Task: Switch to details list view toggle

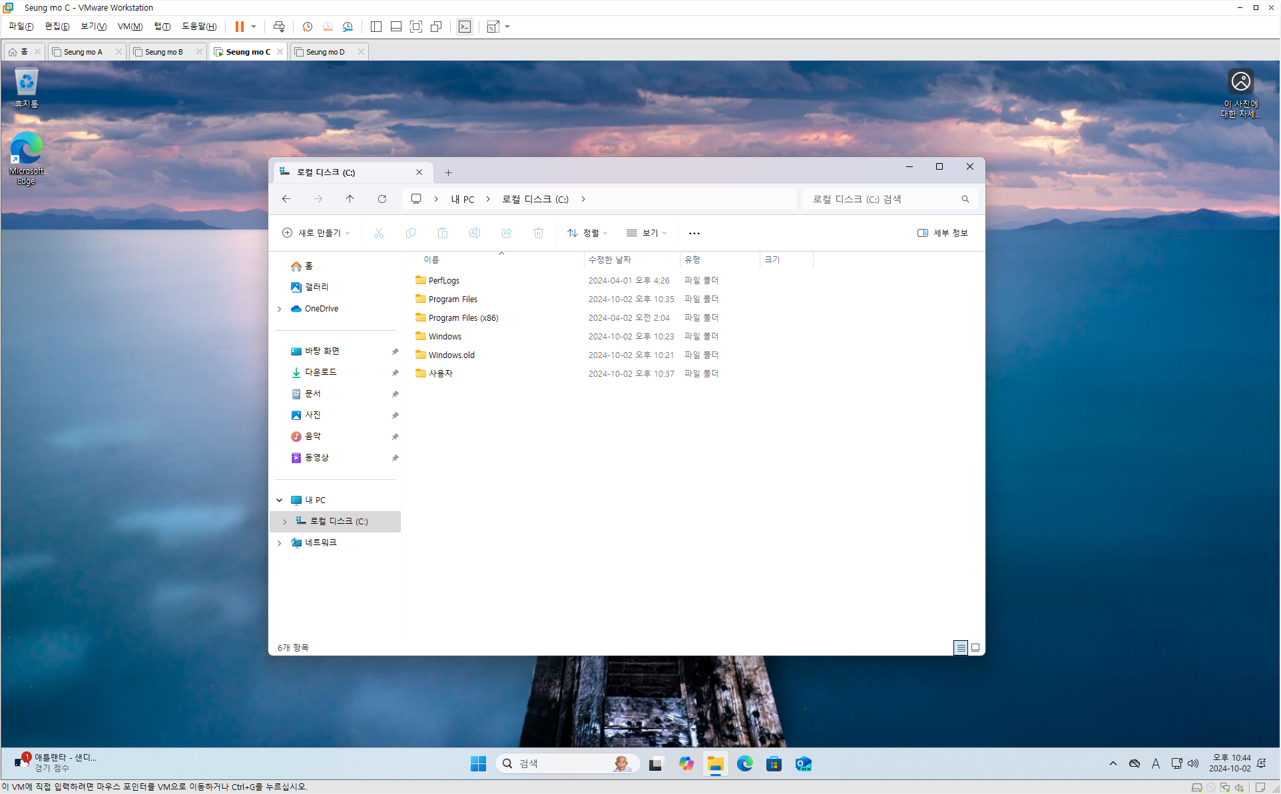Action: 960,647
